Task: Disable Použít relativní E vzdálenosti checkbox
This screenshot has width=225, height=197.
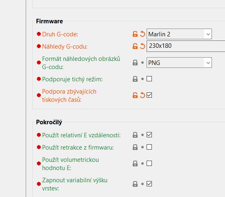Action: coord(149,135)
